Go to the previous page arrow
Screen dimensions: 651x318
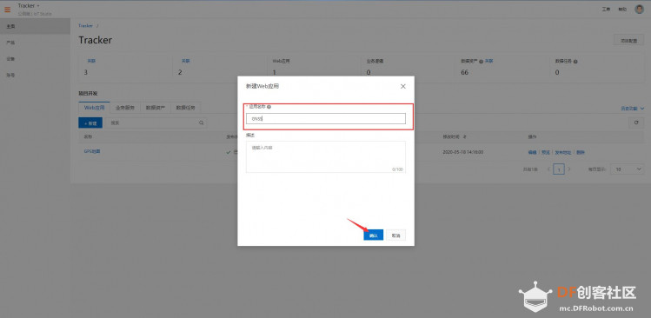point(548,169)
